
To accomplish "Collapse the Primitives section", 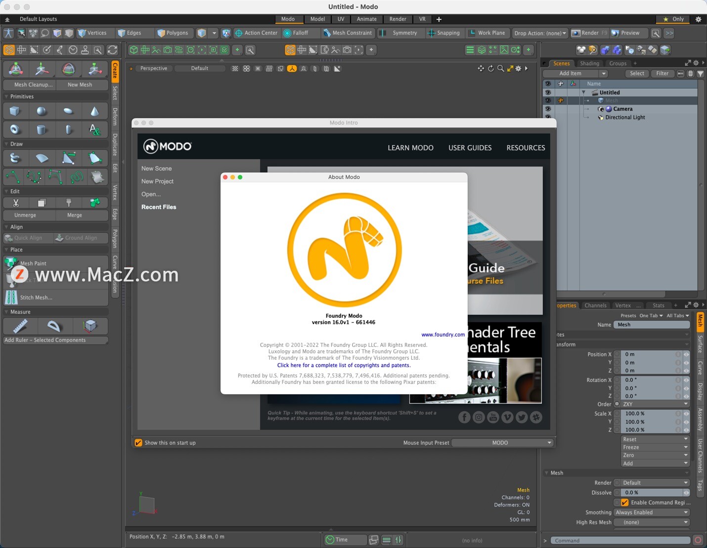I will point(6,97).
